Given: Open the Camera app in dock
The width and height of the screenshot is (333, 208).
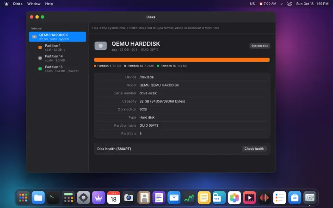Looking at the screenshot, I should pos(129,198).
